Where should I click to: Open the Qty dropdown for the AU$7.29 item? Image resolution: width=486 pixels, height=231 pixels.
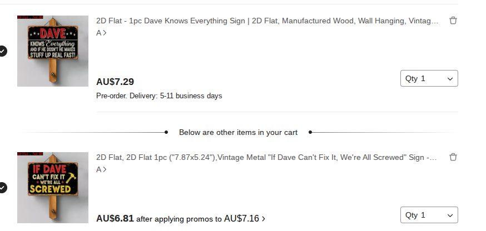pyautogui.click(x=429, y=79)
